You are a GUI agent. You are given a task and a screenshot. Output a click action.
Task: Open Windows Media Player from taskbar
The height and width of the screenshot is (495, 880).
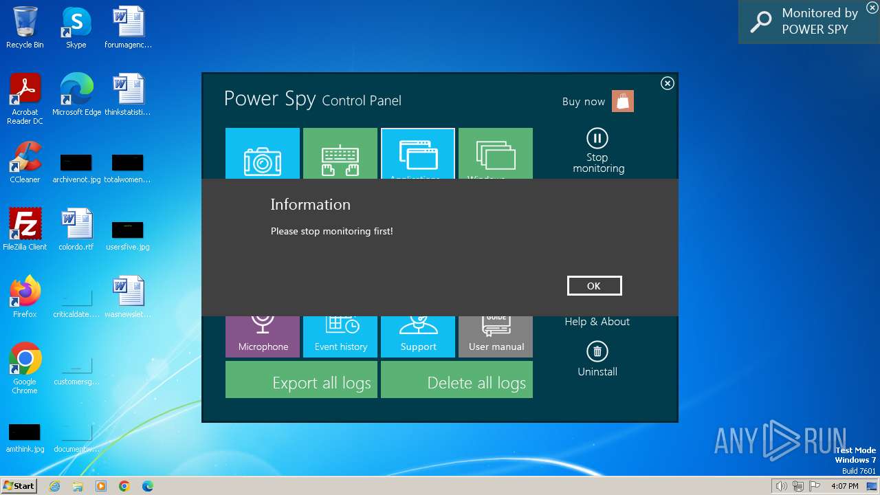click(x=101, y=486)
